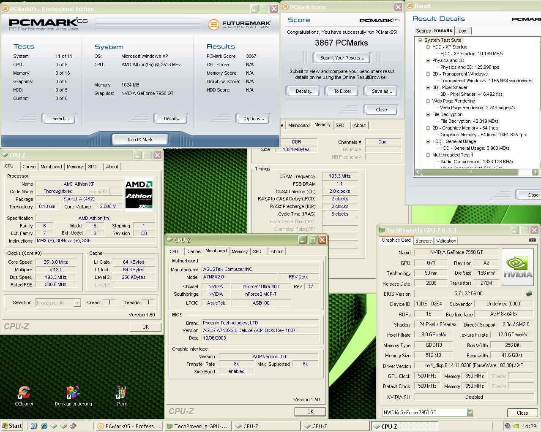Switch to the TechPowerUp GPU-Z taskbar button
541x432 pixels.
[197, 426]
